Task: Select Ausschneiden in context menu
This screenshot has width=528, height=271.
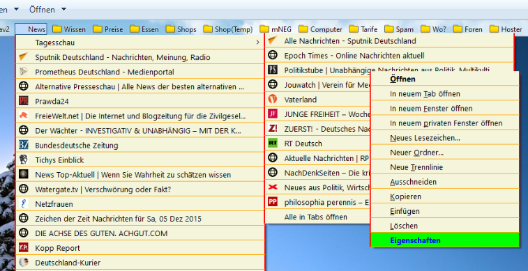Action: pos(445,182)
